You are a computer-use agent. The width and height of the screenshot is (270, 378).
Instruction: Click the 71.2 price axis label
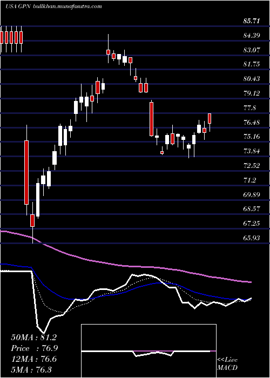[x=249, y=180]
